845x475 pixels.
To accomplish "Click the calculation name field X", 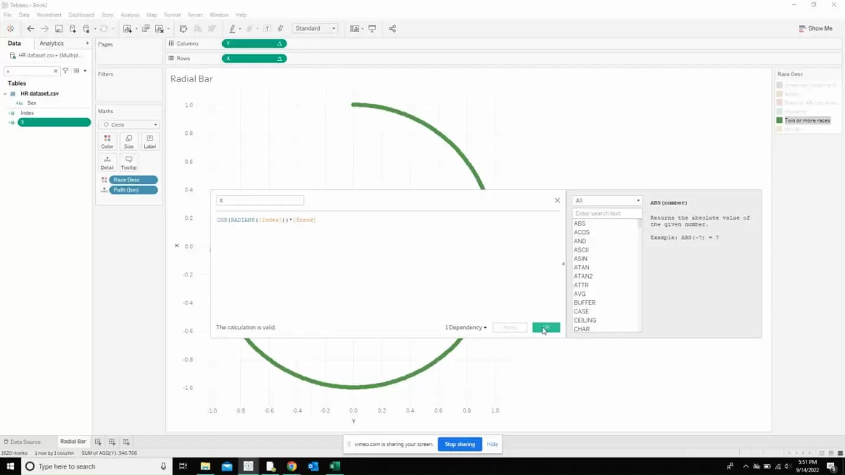I will pos(260,201).
